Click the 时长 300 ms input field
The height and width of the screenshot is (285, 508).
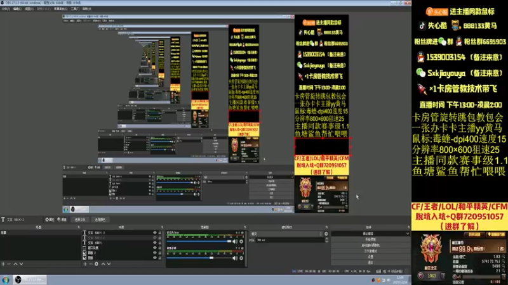point(291,240)
